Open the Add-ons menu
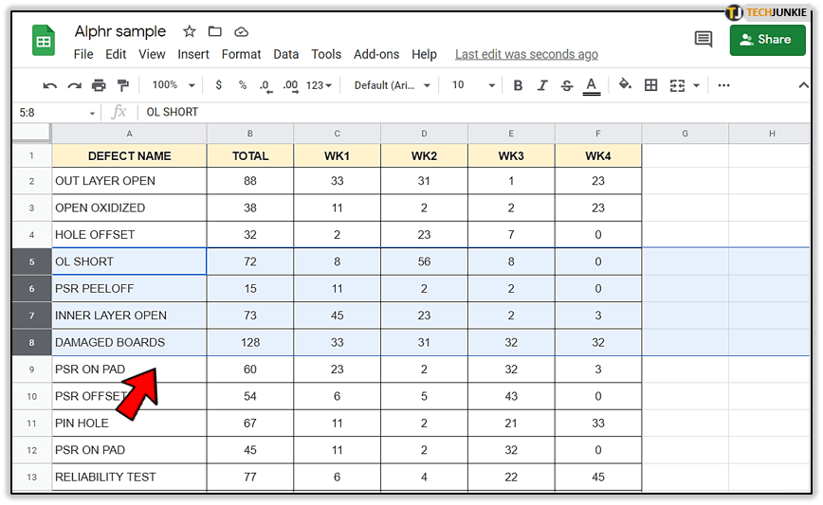The width and height of the screenshot is (823, 505). click(376, 55)
